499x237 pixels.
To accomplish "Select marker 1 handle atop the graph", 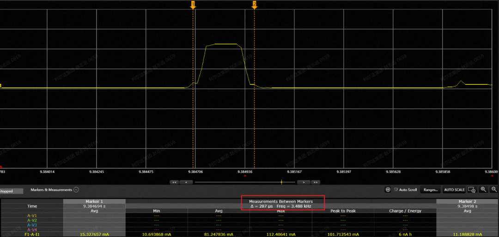I will (x=193, y=5).
